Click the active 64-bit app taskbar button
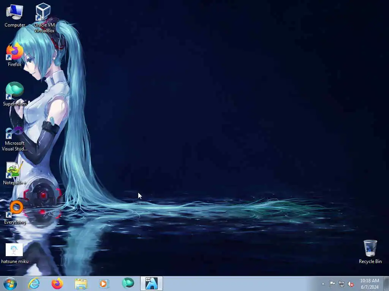The image size is (389, 291). click(152, 283)
